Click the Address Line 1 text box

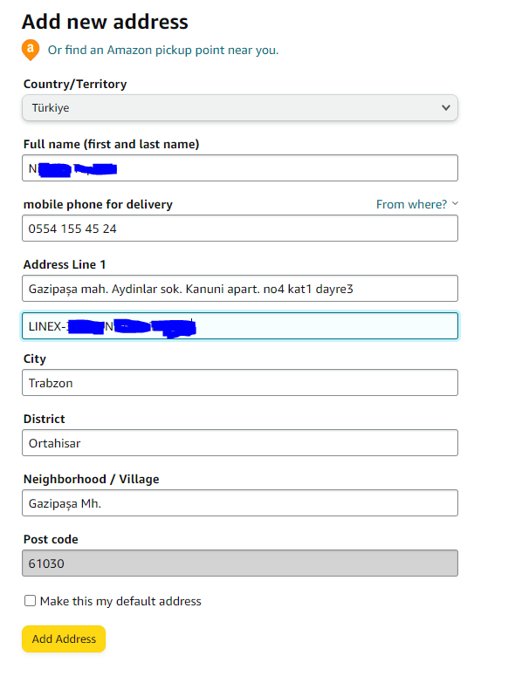point(239,289)
